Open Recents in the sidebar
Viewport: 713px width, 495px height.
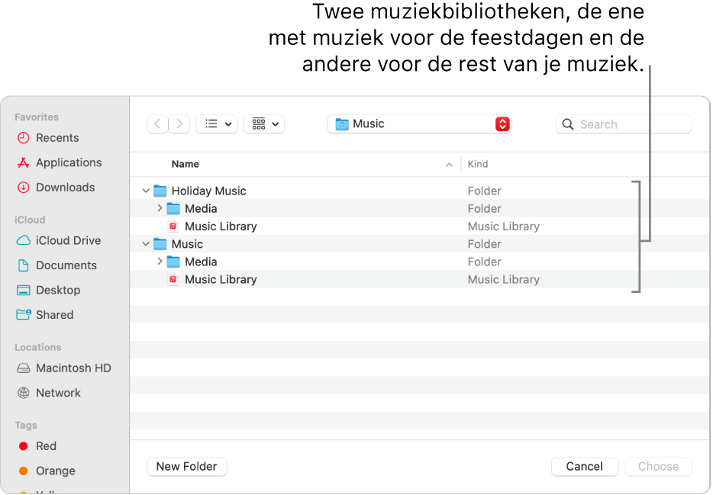(56, 138)
